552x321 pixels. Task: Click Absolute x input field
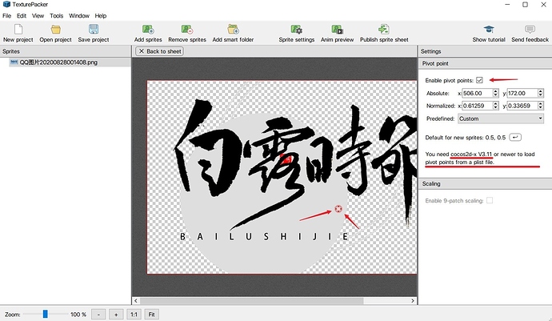tap(477, 94)
